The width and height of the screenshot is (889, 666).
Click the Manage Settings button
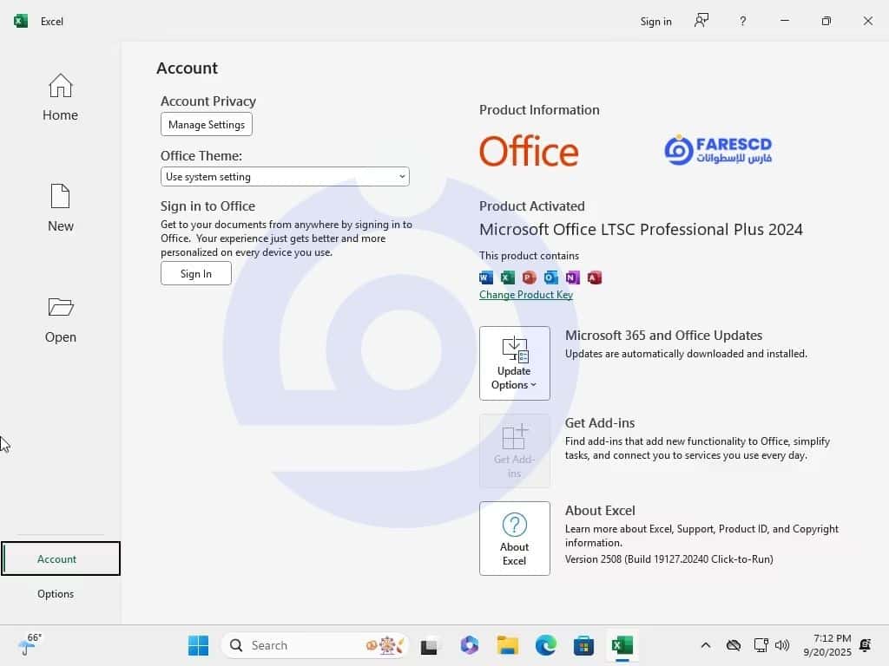click(207, 124)
